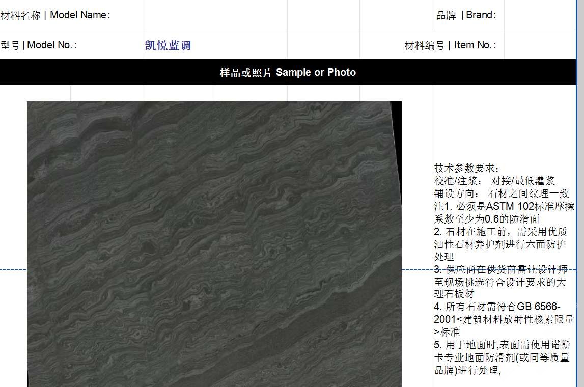Click the empty Brand value cell
This screenshot has width=584, height=387.
540,15
